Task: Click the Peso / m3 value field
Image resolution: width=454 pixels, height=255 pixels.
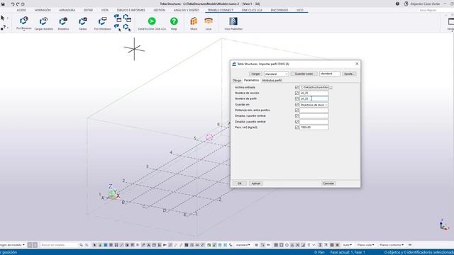Action: (314, 127)
